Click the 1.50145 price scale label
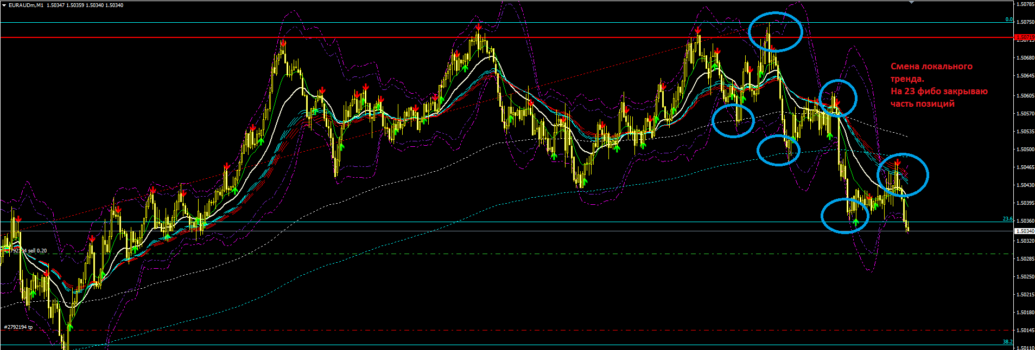The width and height of the screenshot is (1035, 350). point(1025,330)
